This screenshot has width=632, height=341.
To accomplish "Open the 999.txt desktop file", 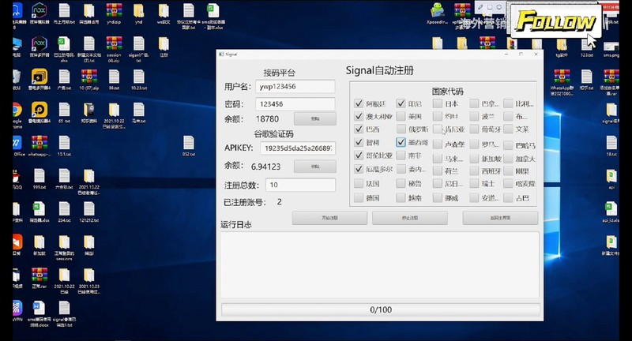I will pos(39,178).
